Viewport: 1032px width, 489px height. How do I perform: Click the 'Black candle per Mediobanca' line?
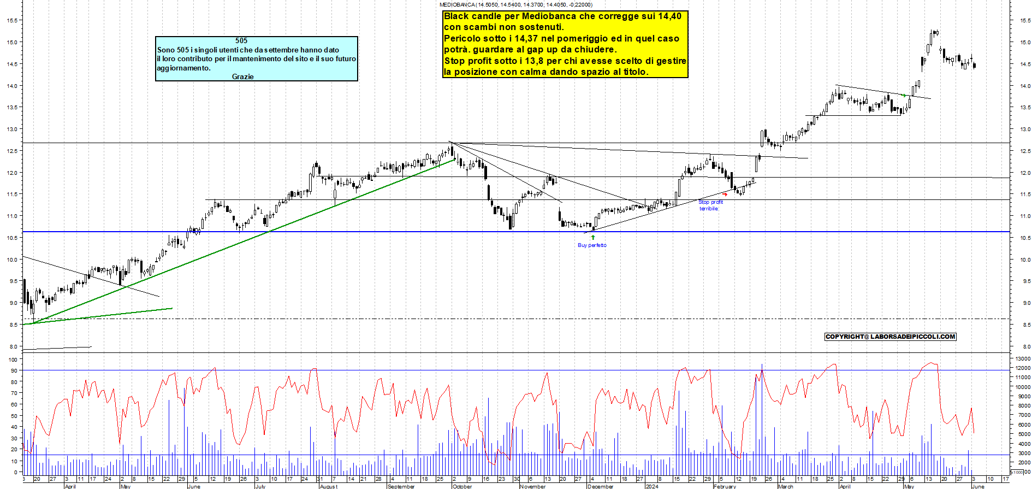[563, 16]
